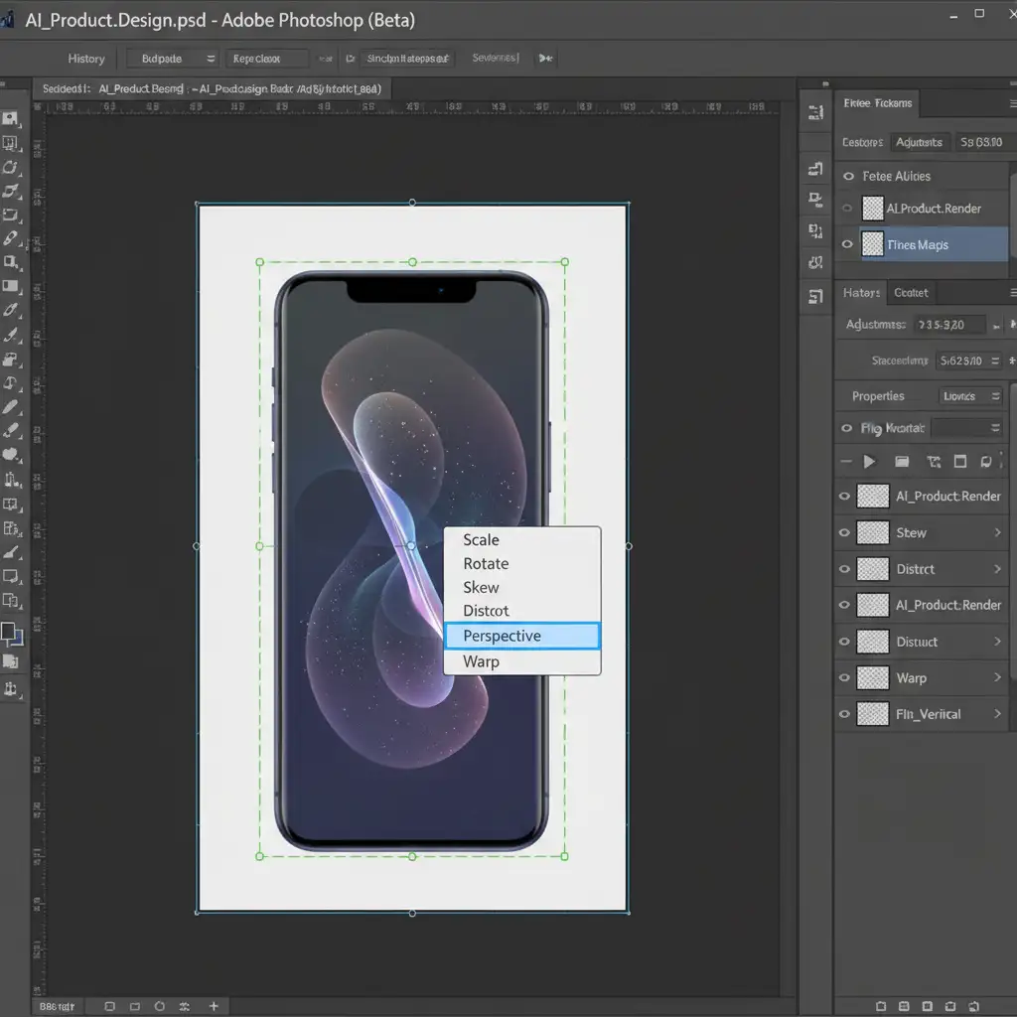
Task: Toggle visibility of the Warp layer
Action: [x=845, y=678]
